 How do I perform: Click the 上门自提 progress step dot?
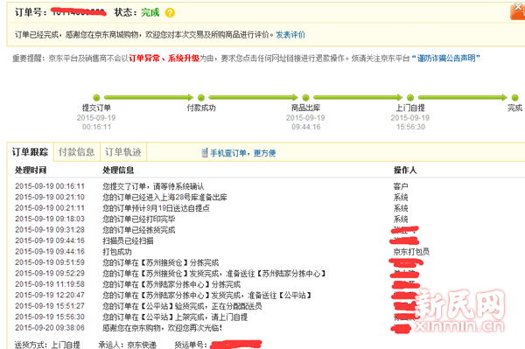point(410,98)
